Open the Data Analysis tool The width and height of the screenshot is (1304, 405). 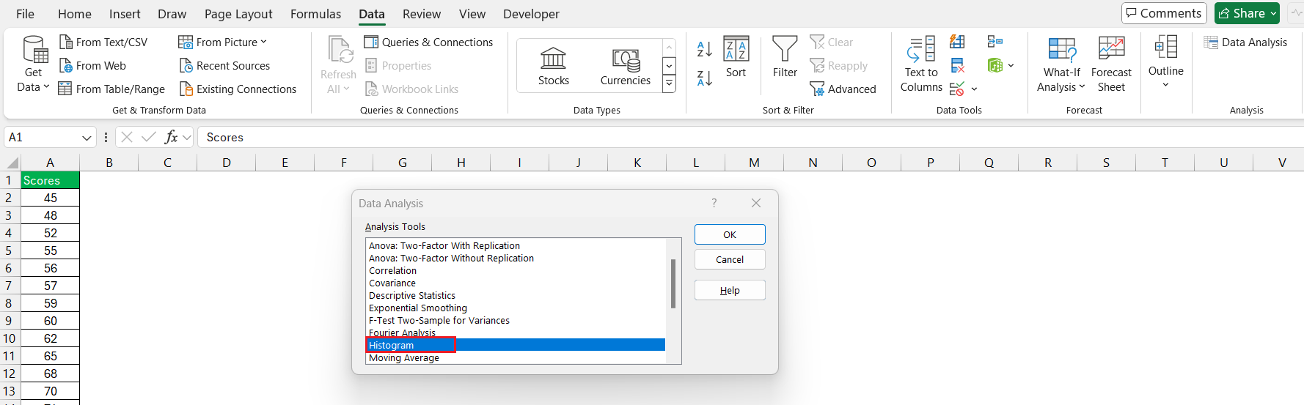(x=1245, y=42)
